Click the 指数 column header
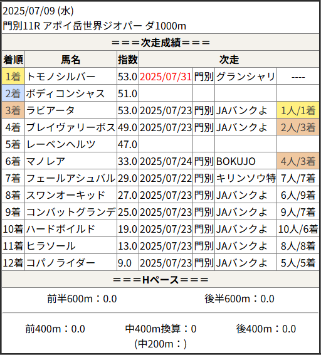The height and width of the screenshot is (355, 321). coord(128,60)
